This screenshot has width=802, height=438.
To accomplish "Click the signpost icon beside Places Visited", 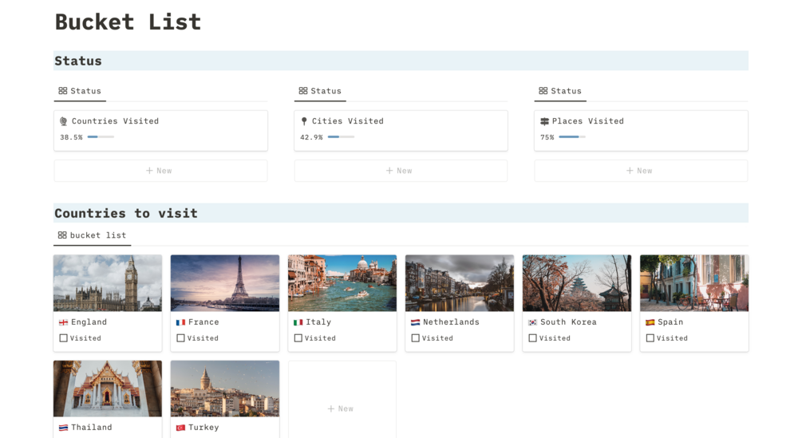I will click(x=544, y=121).
